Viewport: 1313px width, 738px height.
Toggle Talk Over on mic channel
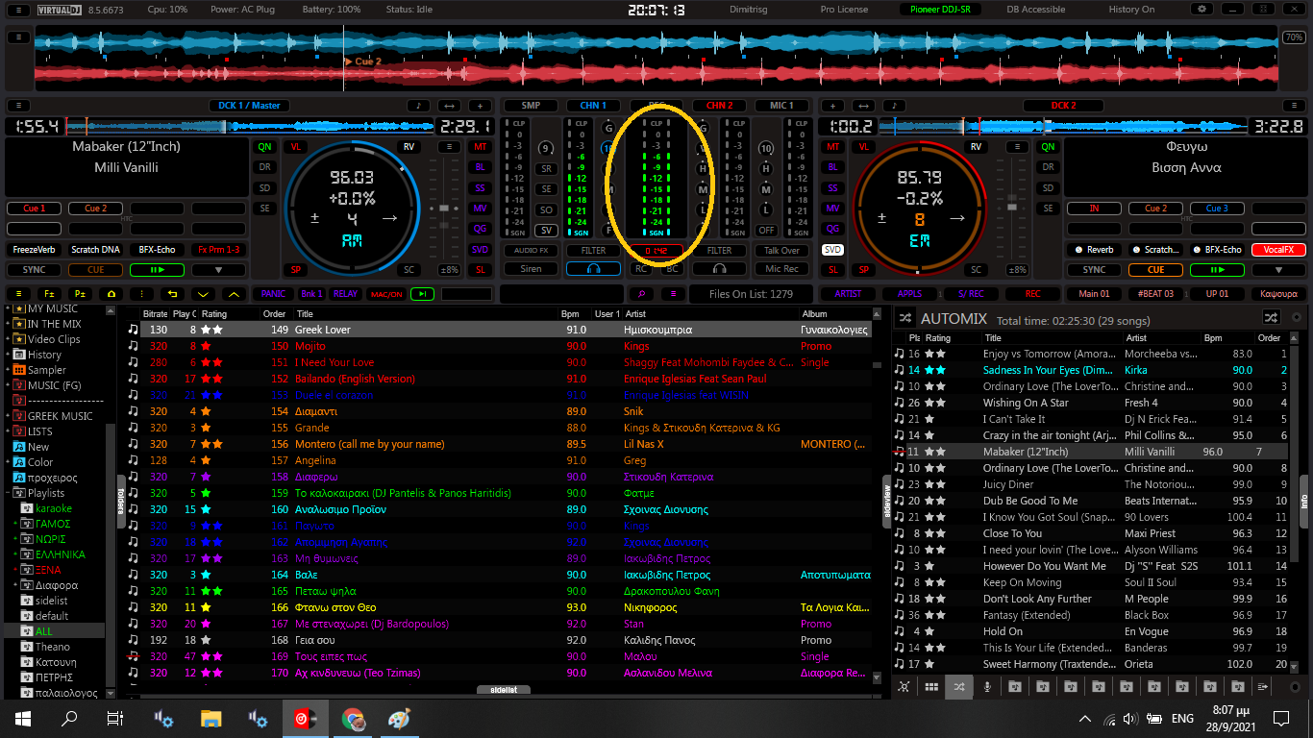click(781, 250)
